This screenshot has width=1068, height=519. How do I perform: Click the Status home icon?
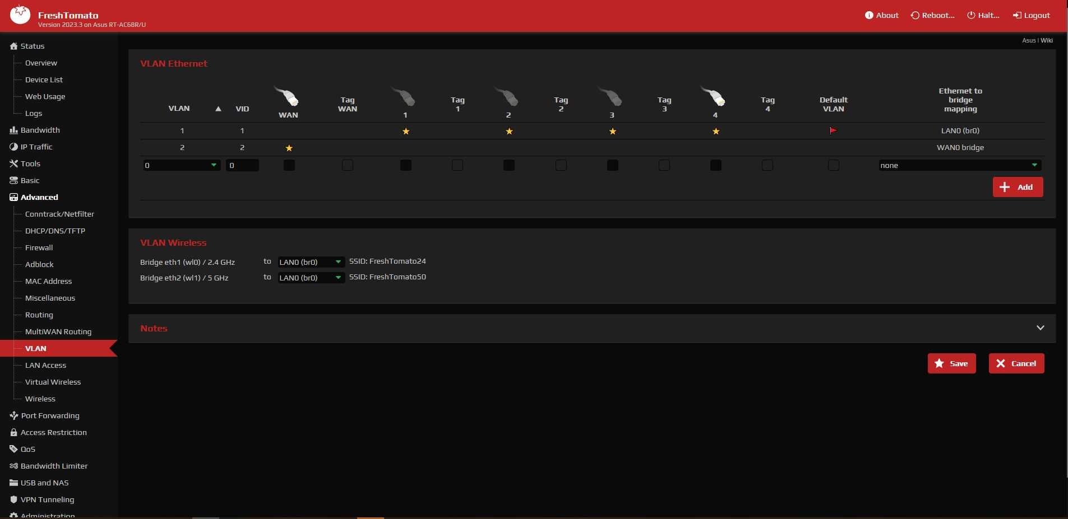(x=14, y=46)
